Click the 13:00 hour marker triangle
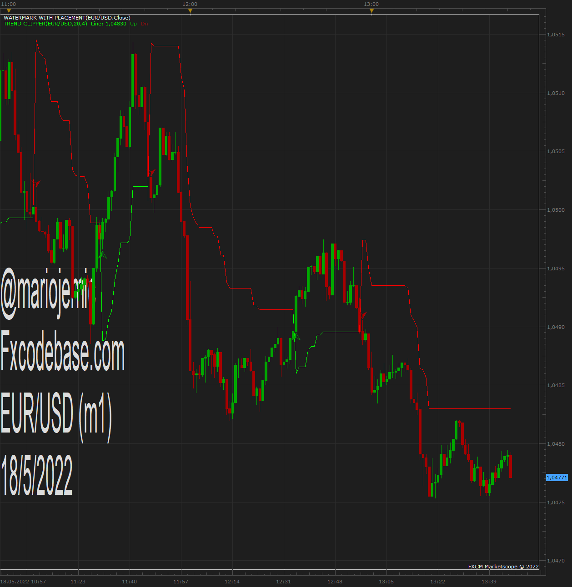Viewport: 572px width, 587px height. coord(371,11)
